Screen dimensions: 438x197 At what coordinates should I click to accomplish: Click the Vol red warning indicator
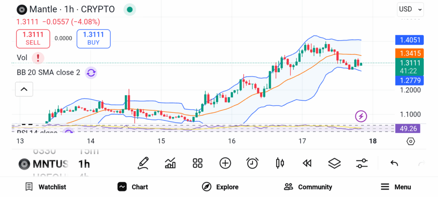(x=38, y=58)
